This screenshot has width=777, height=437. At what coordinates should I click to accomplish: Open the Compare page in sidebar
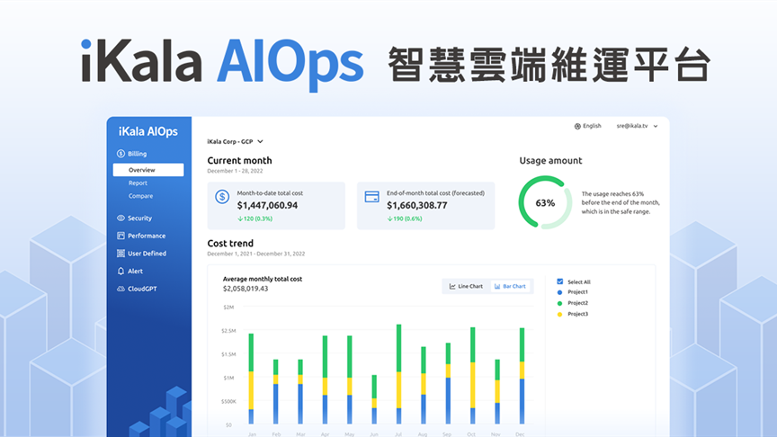140,196
